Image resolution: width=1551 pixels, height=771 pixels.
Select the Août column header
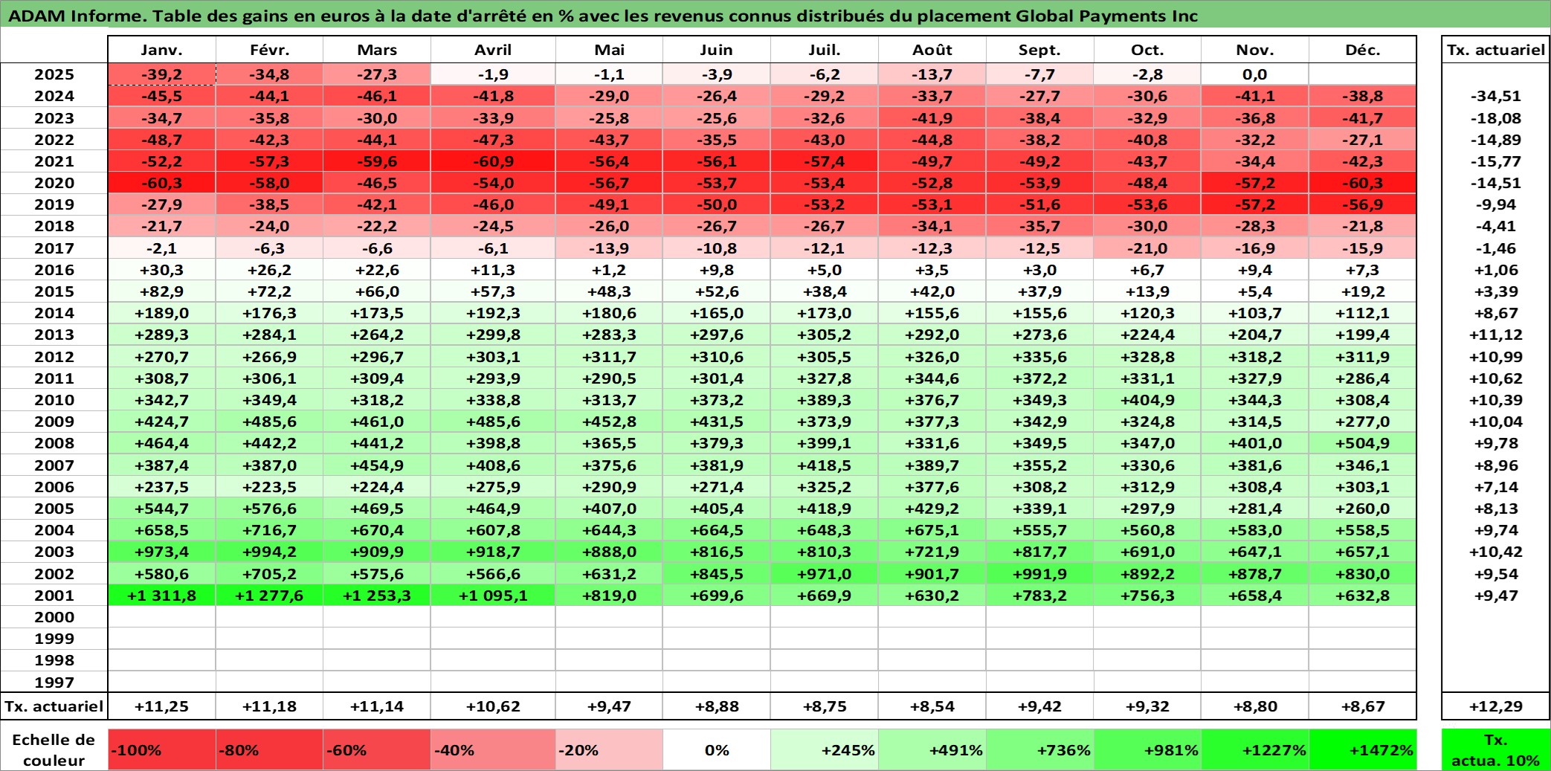932,50
